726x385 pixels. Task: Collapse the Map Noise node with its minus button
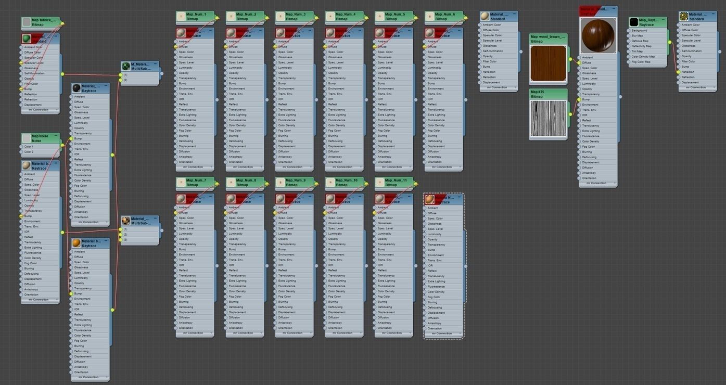click(56, 136)
